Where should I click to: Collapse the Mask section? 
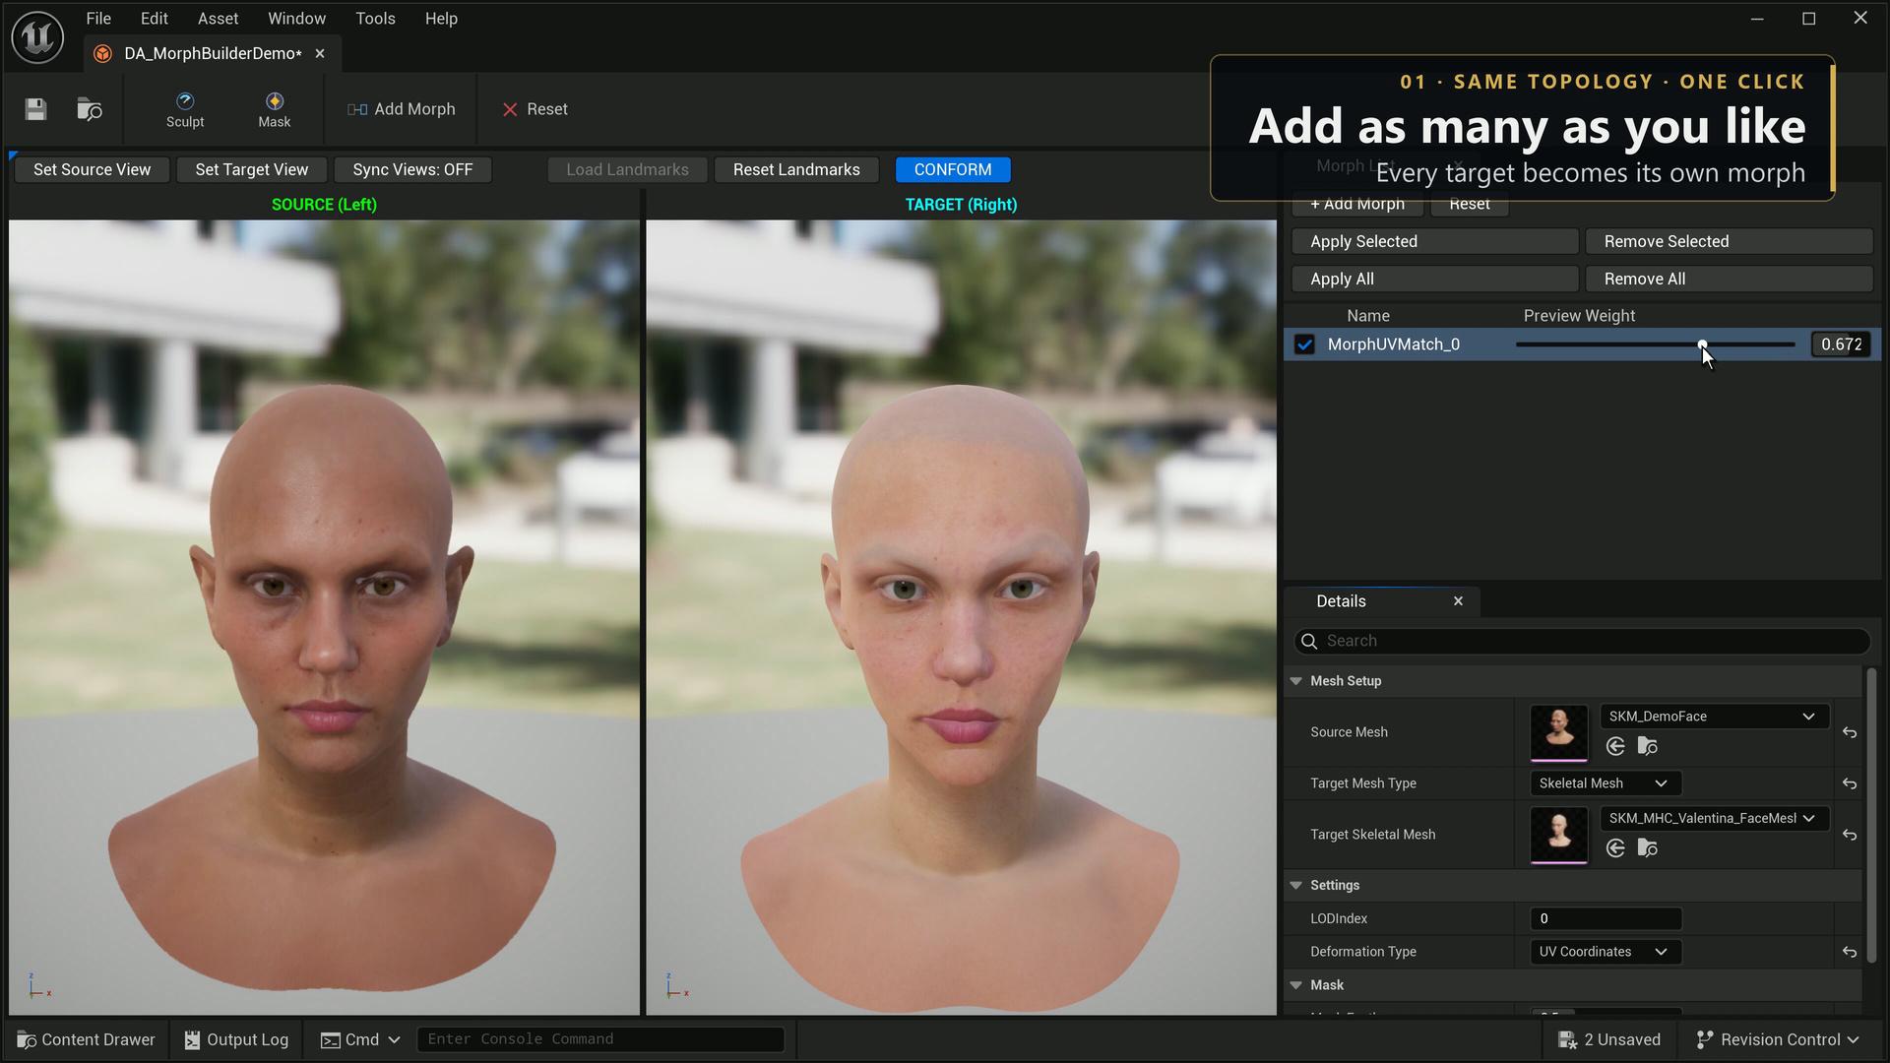[x=1295, y=985]
